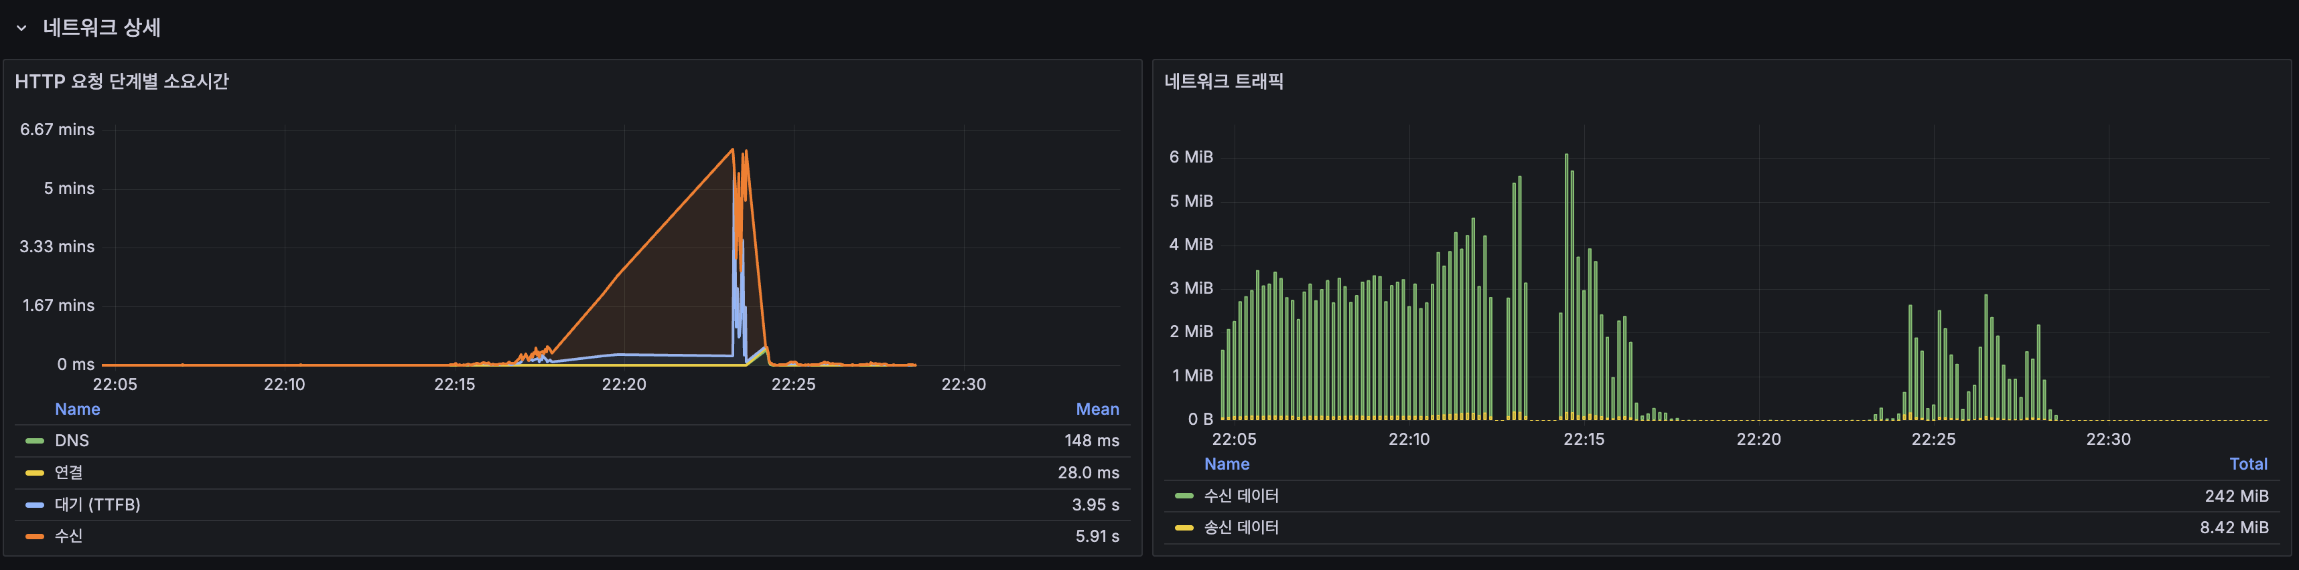Toggle the 수신 데이터 legend series

point(1241,496)
